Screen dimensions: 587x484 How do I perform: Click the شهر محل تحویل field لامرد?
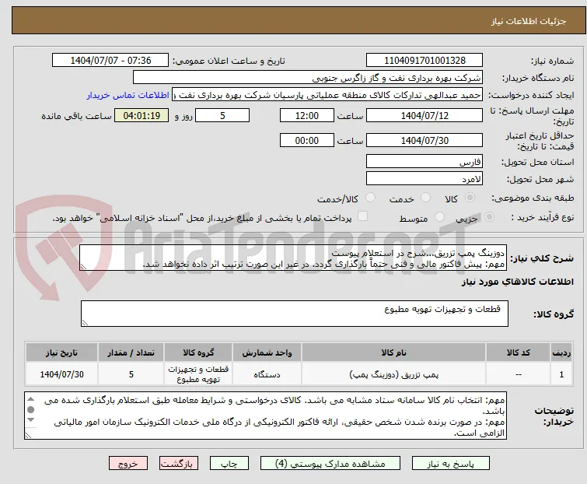tap(425, 179)
